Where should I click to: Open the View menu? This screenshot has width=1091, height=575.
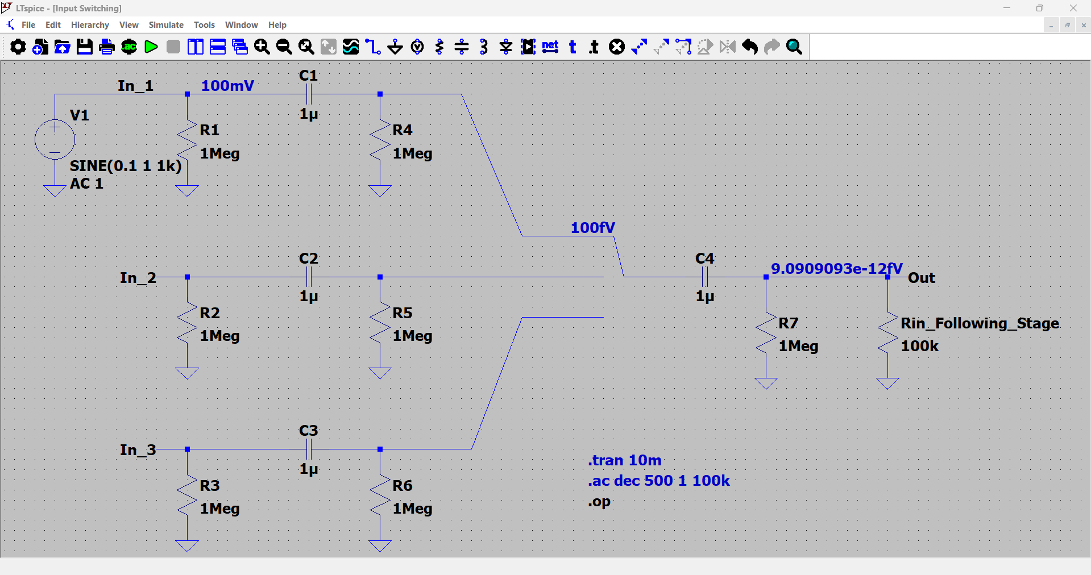coord(129,25)
